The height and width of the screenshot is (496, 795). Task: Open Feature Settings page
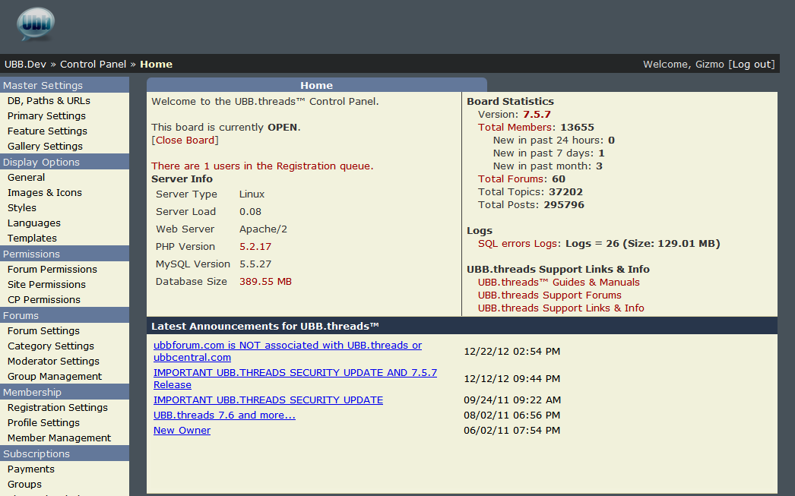47,131
